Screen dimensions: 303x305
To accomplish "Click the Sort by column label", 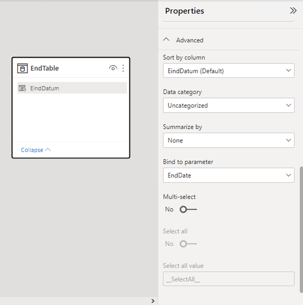I will click(184, 57).
